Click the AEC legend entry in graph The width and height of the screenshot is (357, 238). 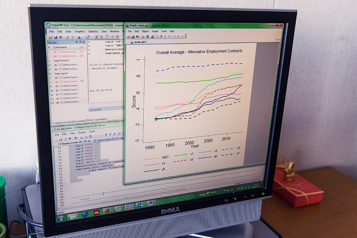click(157, 158)
